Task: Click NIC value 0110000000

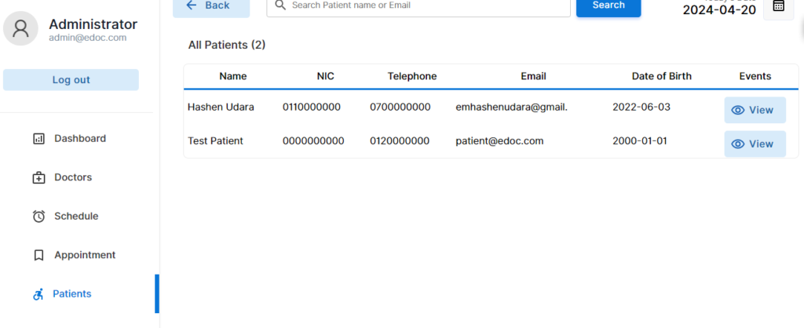Action: point(311,108)
